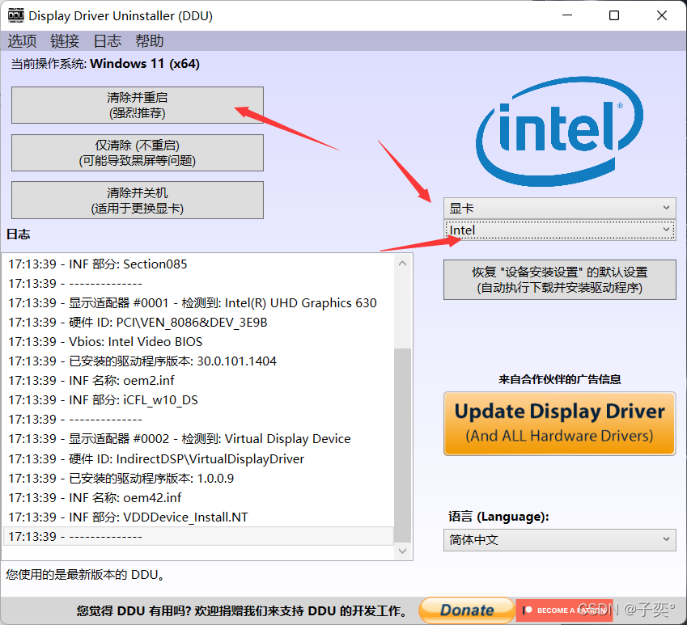Select log line INF 部分: Section085
Viewport: 687px width, 625px height.
click(x=198, y=264)
